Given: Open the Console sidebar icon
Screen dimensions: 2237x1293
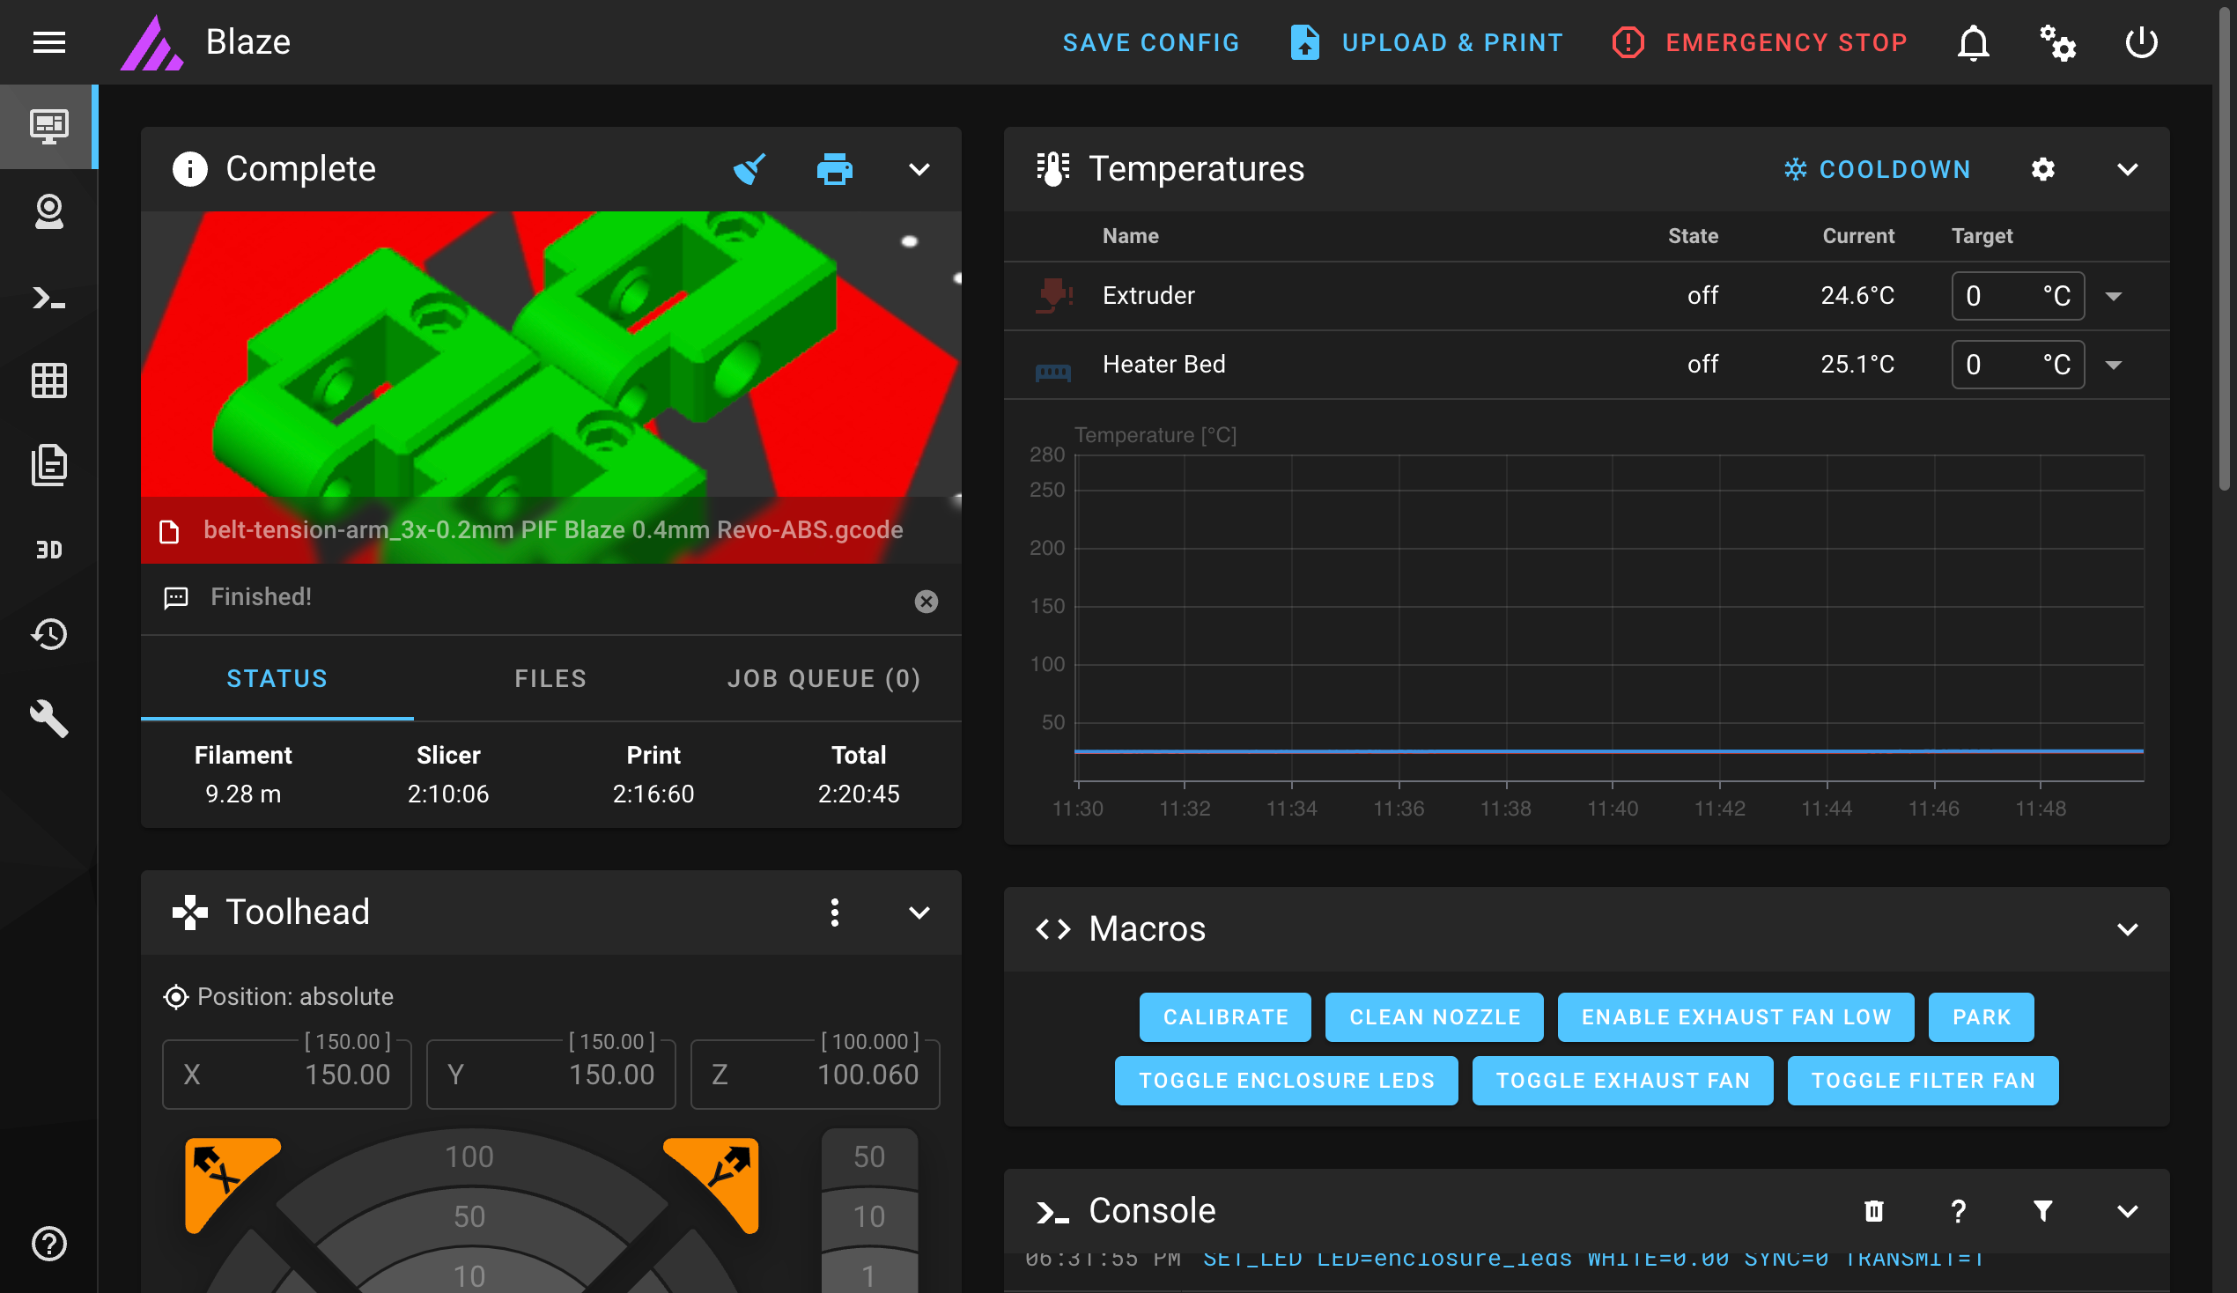Looking at the screenshot, I should pyautogui.click(x=48, y=297).
